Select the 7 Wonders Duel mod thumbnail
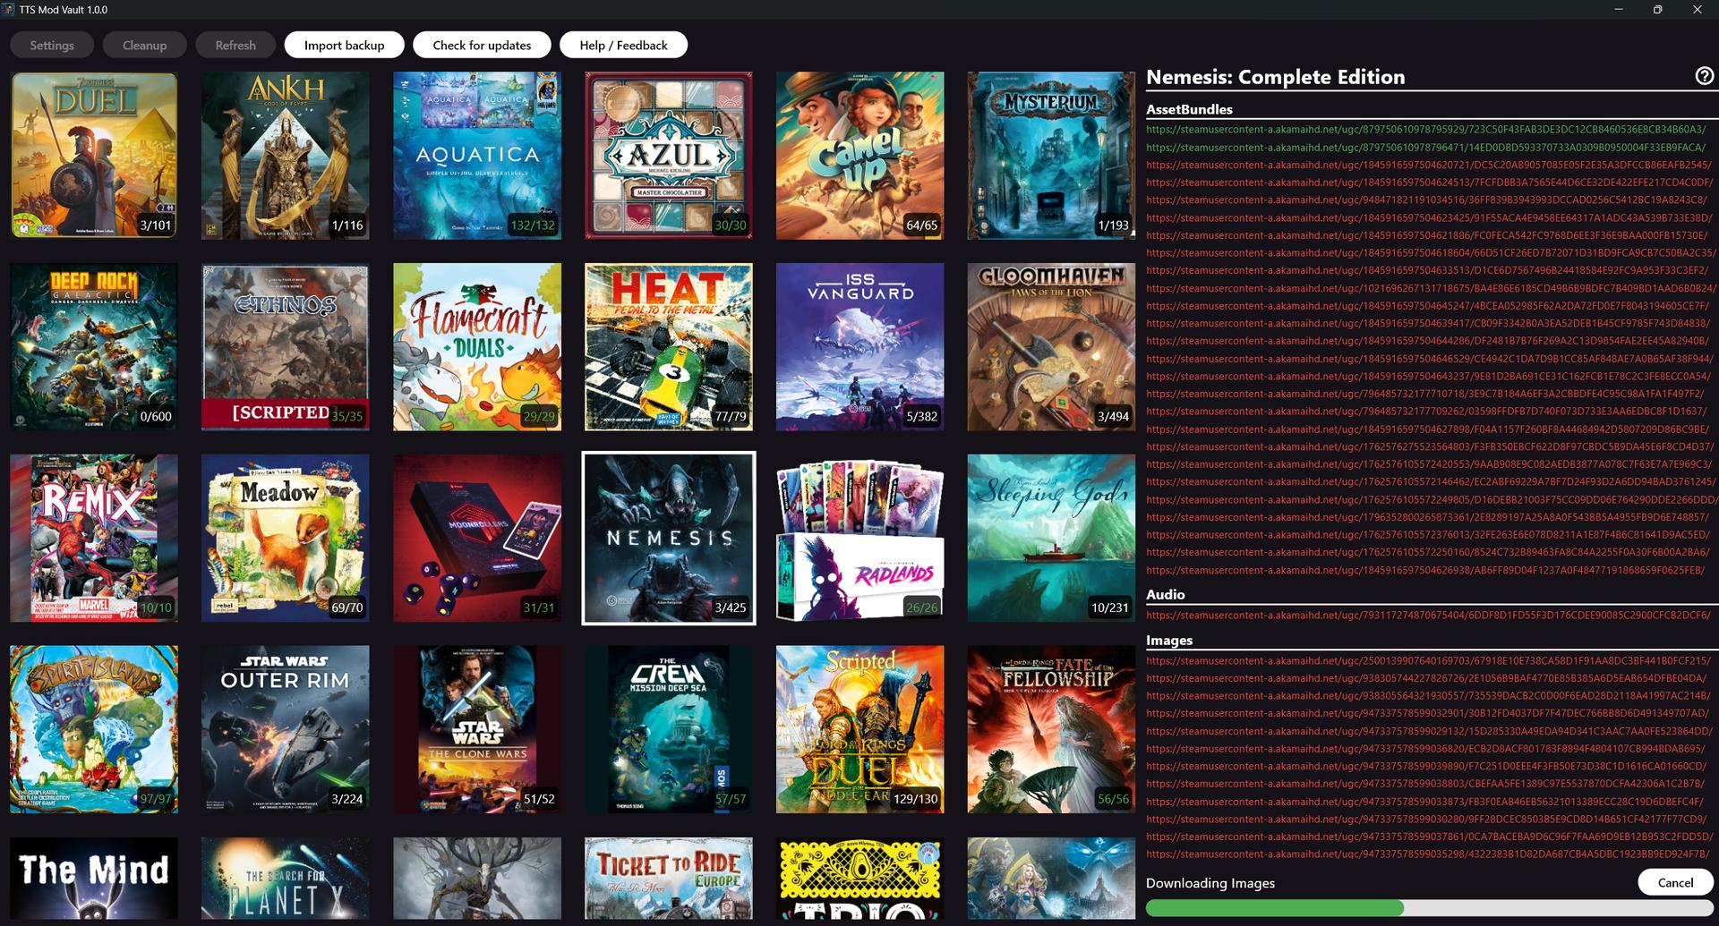This screenshot has width=1719, height=926. (94, 156)
